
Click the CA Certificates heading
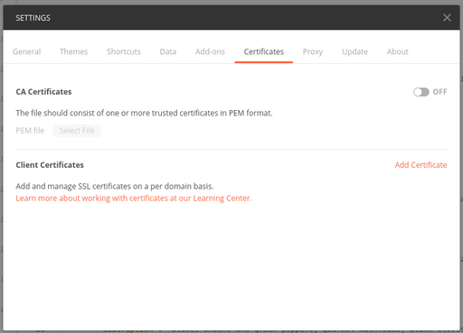tap(43, 92)
